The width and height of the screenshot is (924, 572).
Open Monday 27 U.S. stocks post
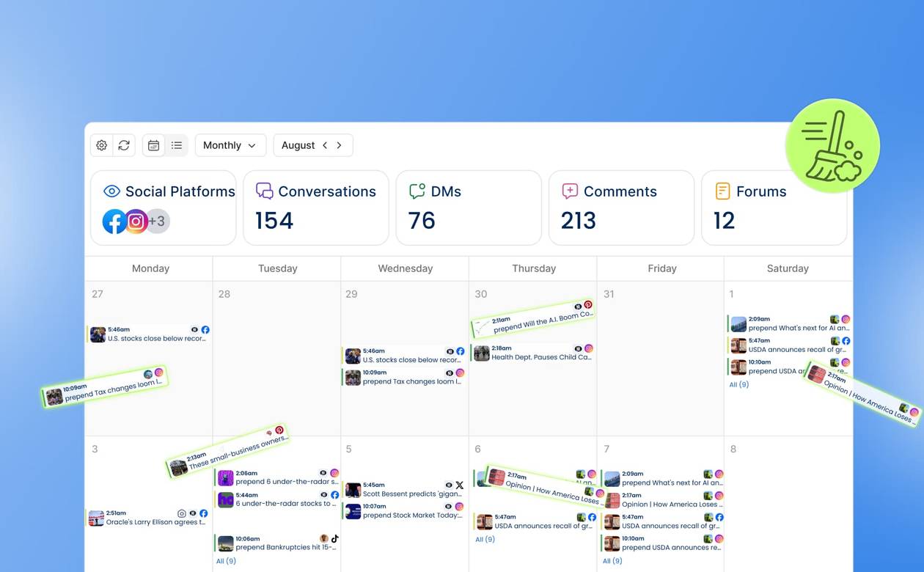(149, 334)
